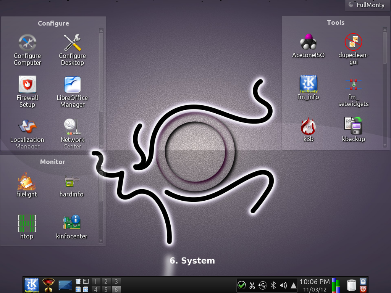Click the green checkmark update tray icon
The height and width of the screenshot is (293, 391).
point(241,285)
